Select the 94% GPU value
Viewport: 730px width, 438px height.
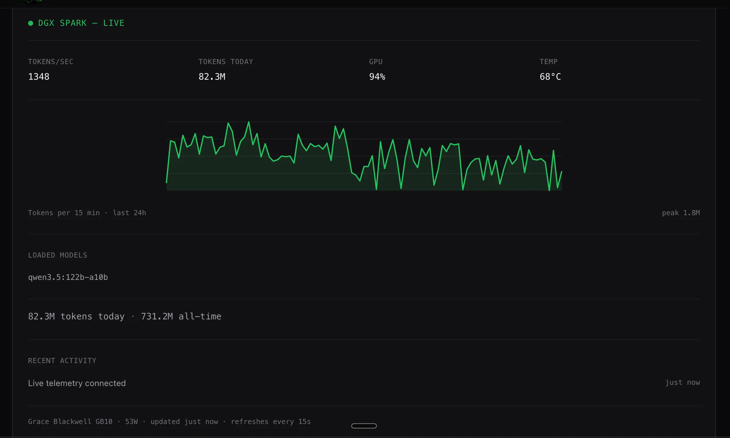377,77
